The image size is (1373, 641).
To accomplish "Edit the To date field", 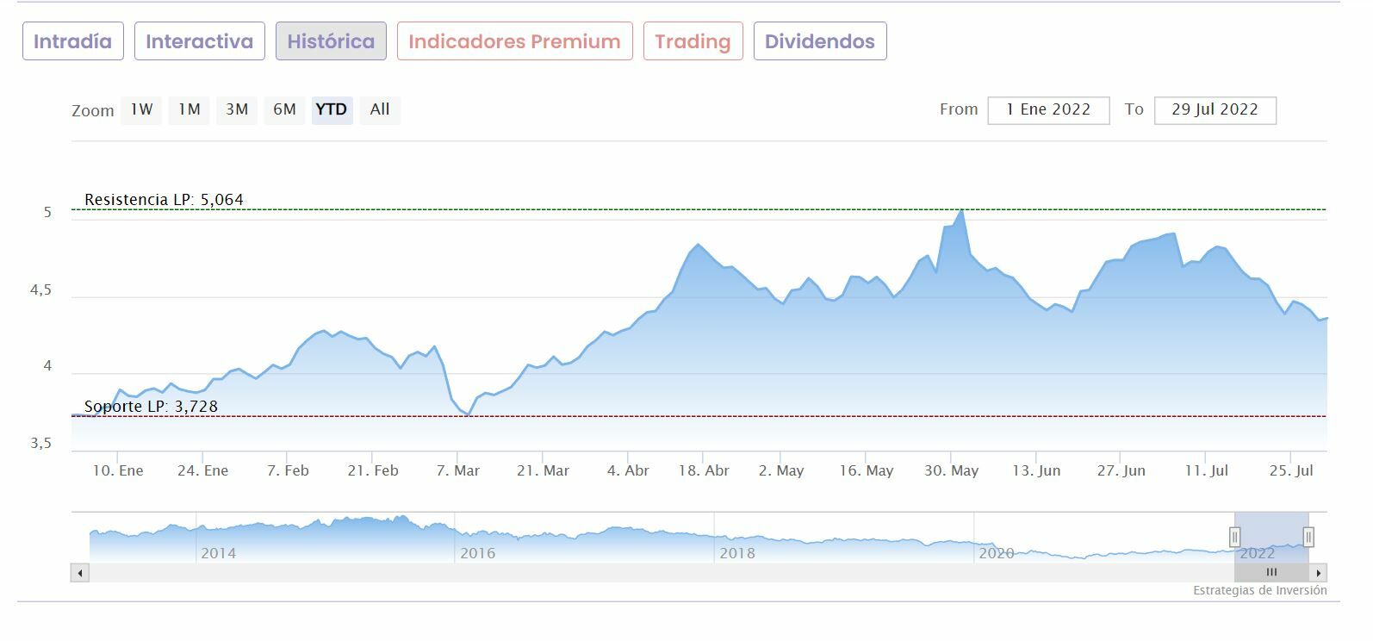I will [1215, 109].
